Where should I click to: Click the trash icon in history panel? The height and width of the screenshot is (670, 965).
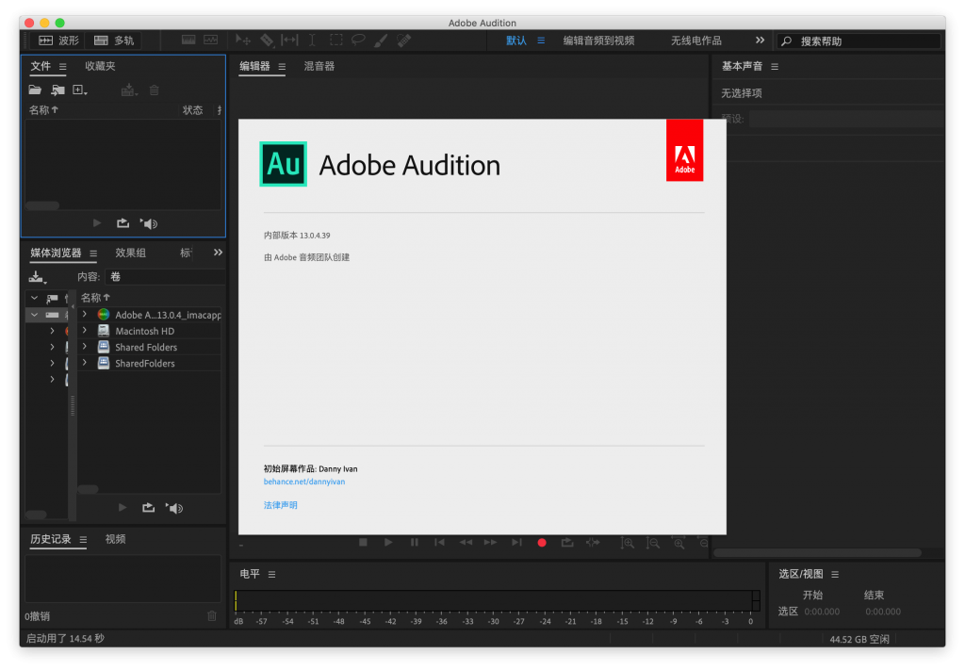click(212, 616)
